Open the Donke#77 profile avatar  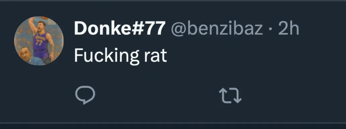[39, 41]
